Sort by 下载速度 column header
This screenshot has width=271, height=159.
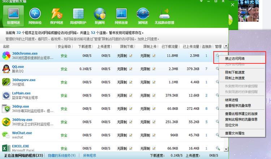[x=84, y=46]
